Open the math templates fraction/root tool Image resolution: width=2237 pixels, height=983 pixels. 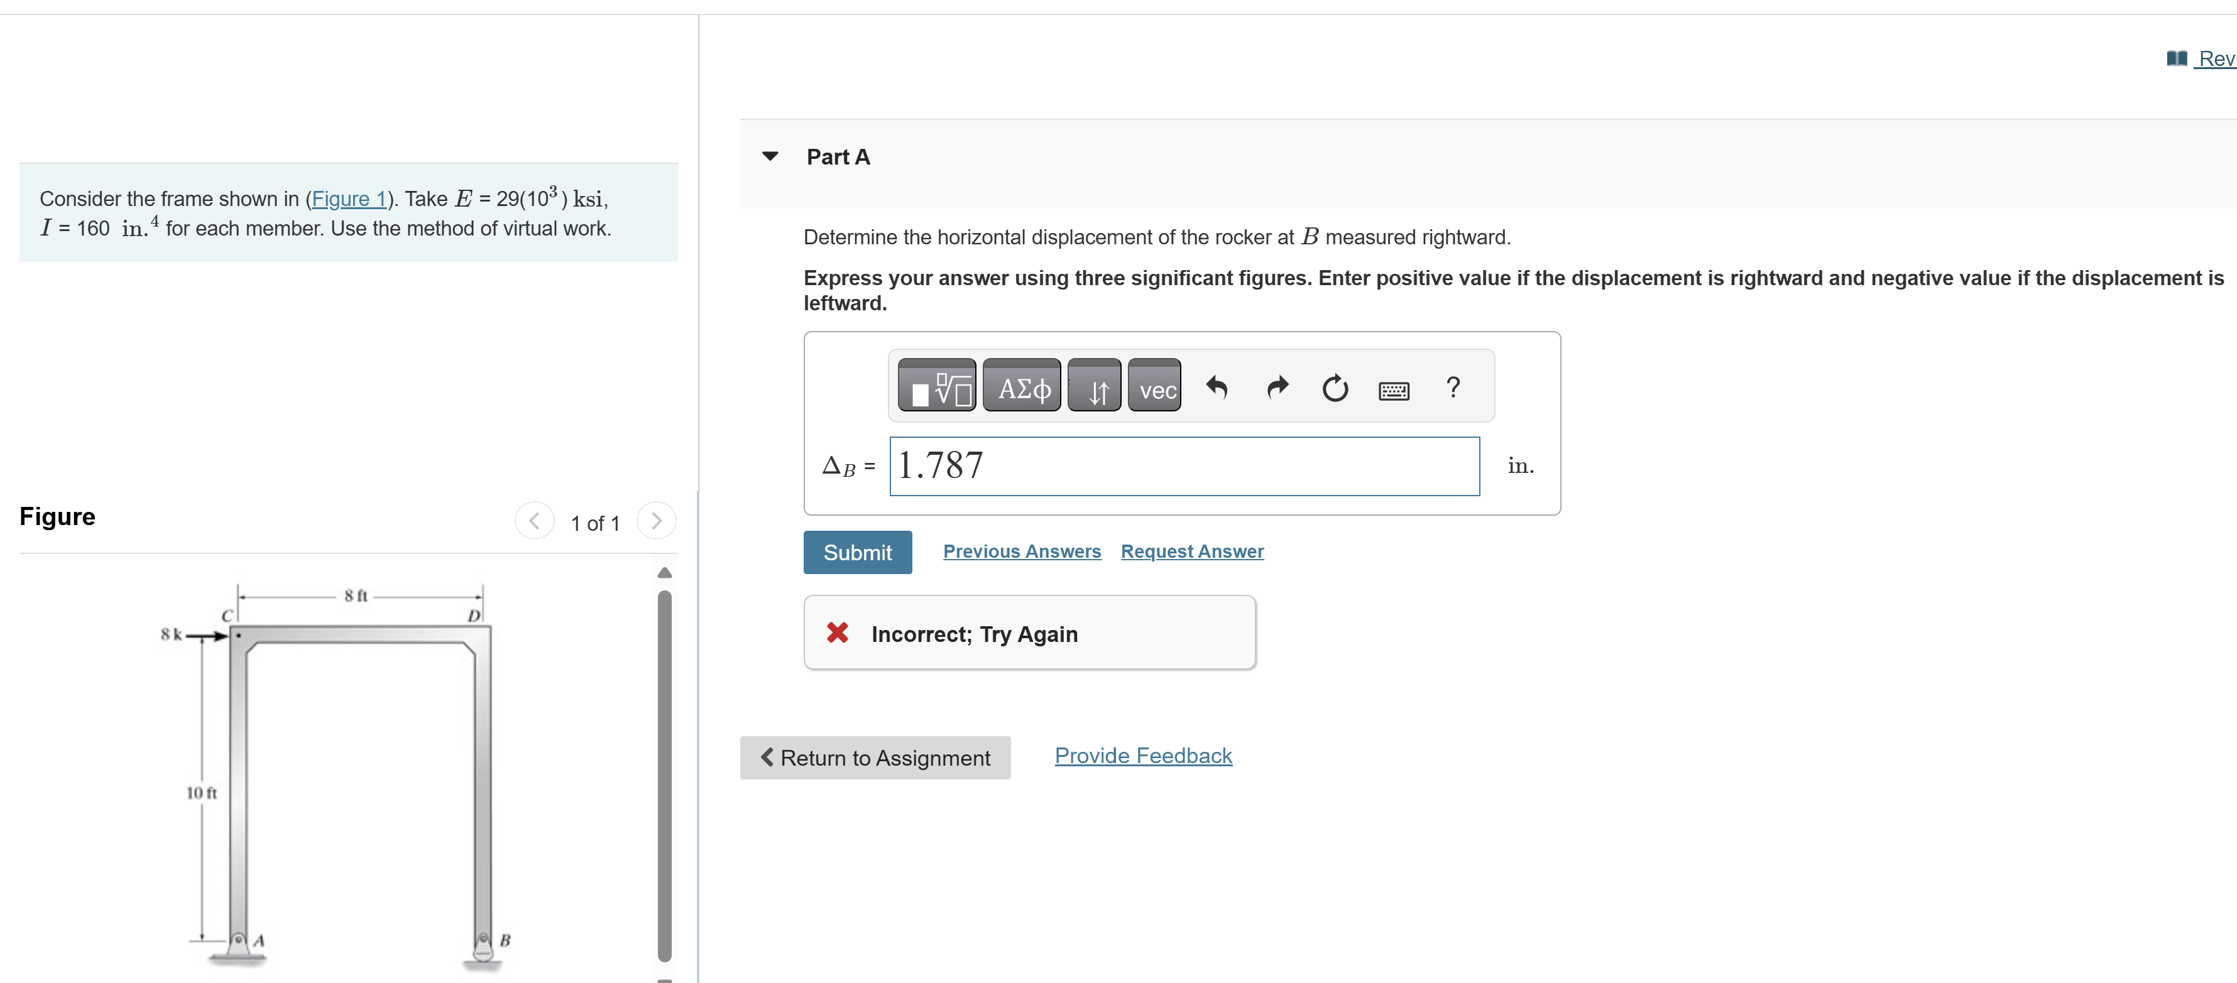click(x=936, y=386)
